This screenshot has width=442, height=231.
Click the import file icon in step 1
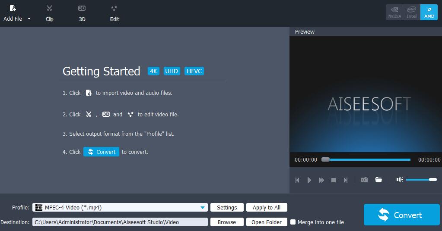pyautogui.click(x=89, y=93)
